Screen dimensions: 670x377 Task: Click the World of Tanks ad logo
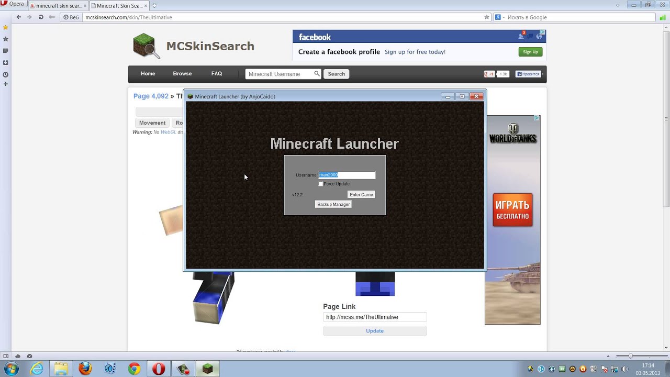coord(513,133)
